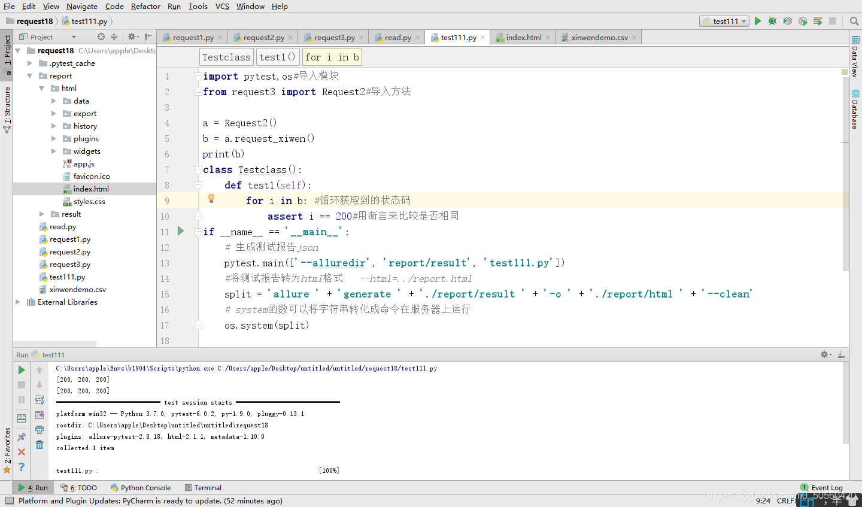Expand the data folder under html
Screen dimensions: 862x507
53,101
